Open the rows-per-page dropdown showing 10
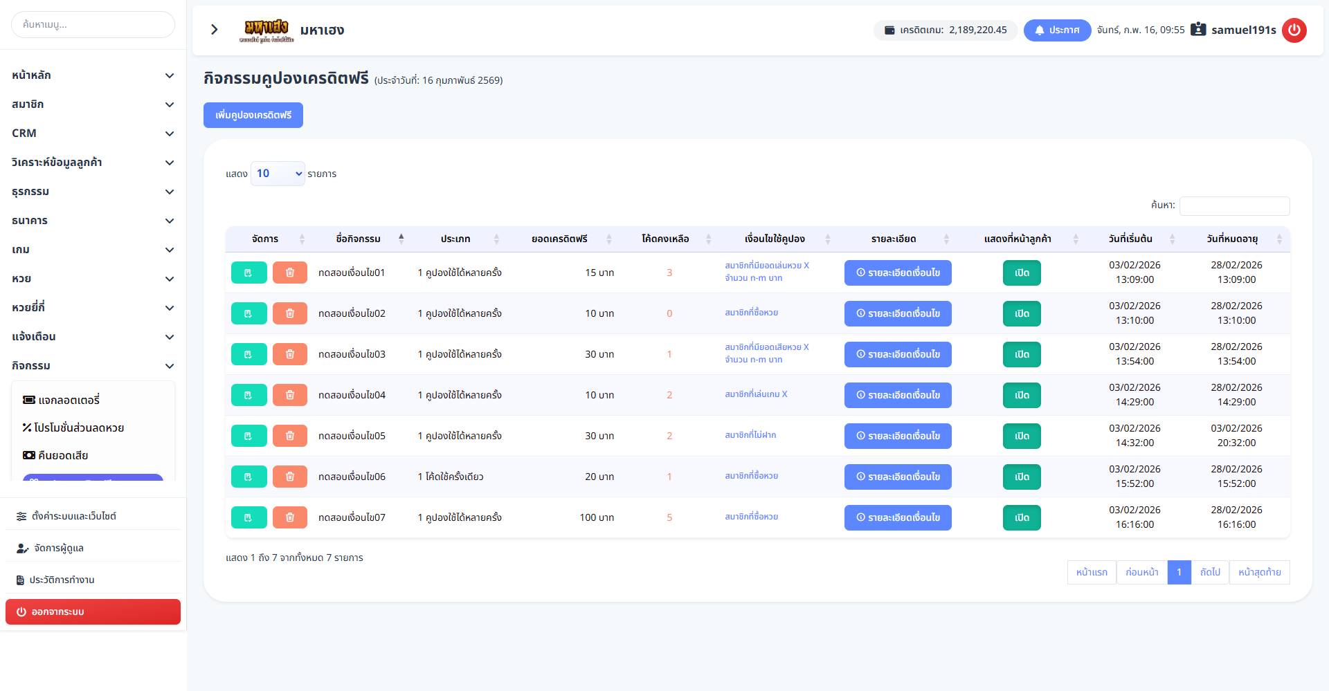This screenshot has width=1329, height=691. tap(278, 174)
